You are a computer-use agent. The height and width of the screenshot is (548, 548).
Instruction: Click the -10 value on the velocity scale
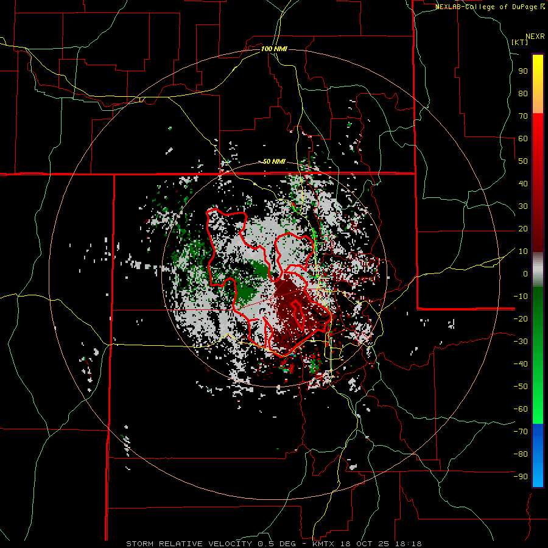(521, 297)
